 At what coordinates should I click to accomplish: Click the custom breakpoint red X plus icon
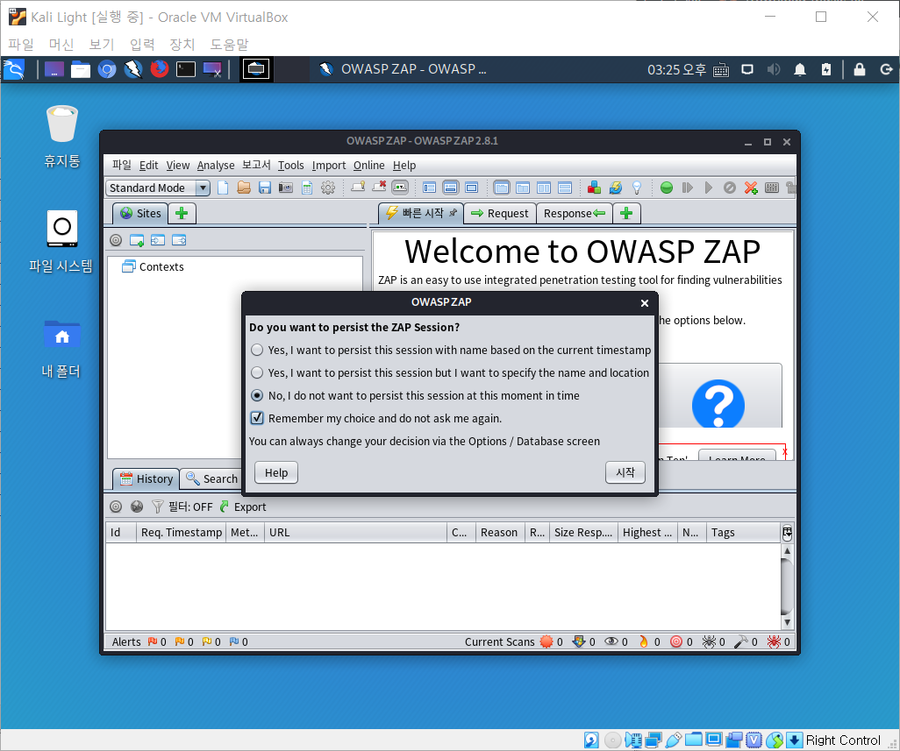point(751,188)
